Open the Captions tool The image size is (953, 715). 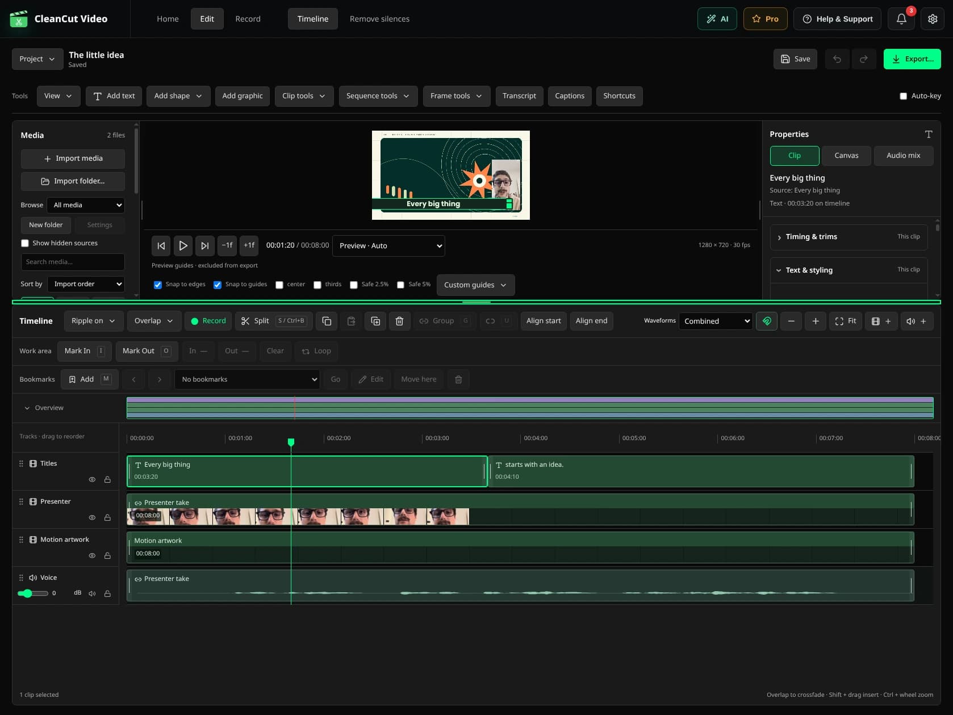pos(570,96)
